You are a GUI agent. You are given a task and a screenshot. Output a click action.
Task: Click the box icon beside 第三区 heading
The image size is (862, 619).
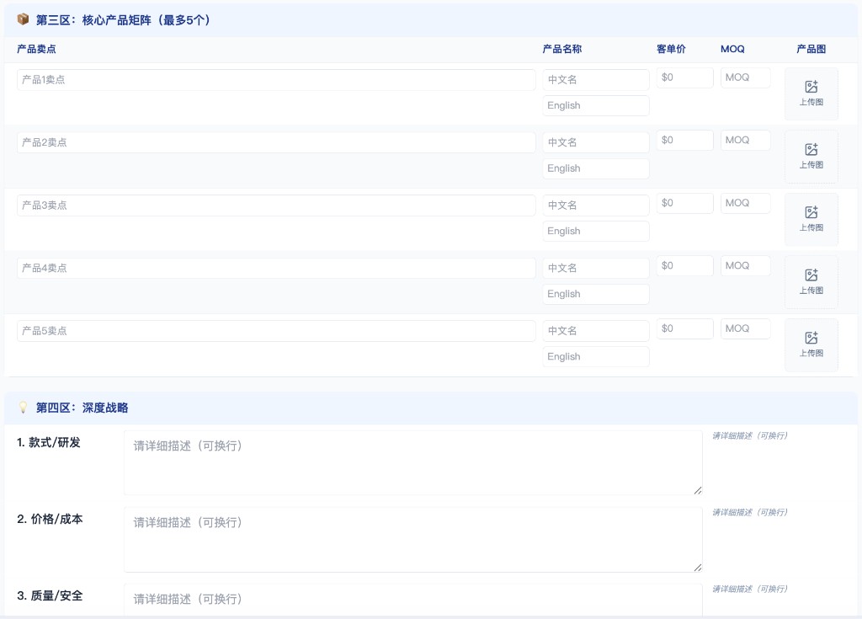click(x=23, y=20)
